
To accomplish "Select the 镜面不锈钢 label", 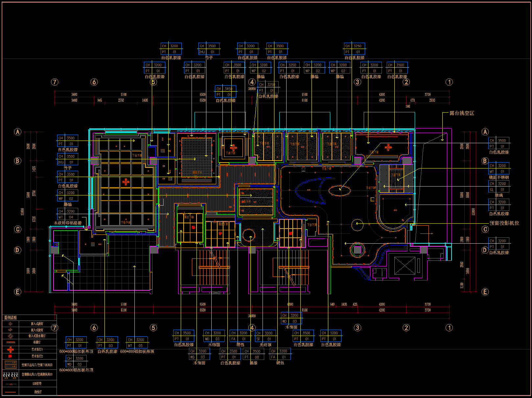I will click(499, 177).
